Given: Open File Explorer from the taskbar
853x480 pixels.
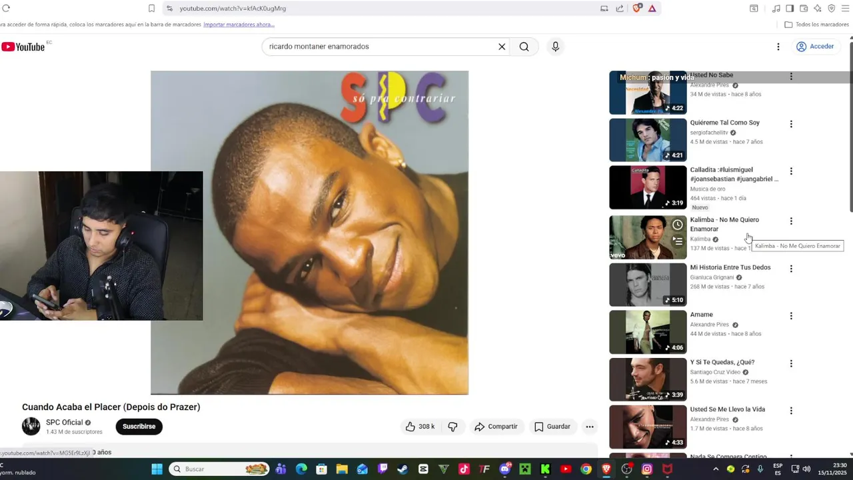Looking at the screenshot, I should [x=342, y=469].
